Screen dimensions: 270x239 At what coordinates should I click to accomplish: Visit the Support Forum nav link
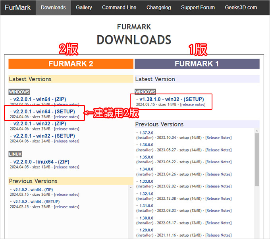[198, 8]
